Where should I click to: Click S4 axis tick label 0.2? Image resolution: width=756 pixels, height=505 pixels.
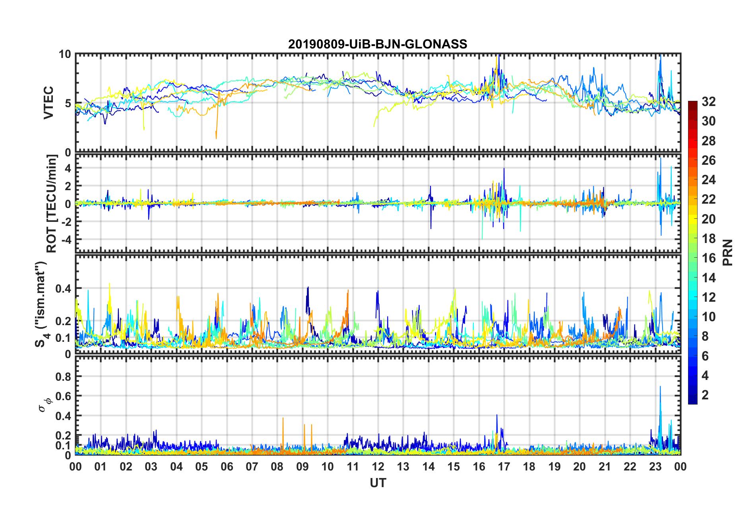point(63,321)
